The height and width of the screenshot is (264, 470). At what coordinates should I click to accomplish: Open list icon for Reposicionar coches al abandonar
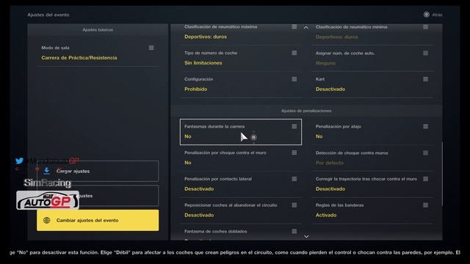pos(294,205)
